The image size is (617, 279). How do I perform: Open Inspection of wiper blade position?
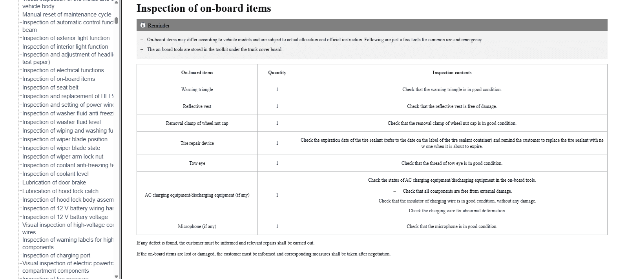point(65,139)
